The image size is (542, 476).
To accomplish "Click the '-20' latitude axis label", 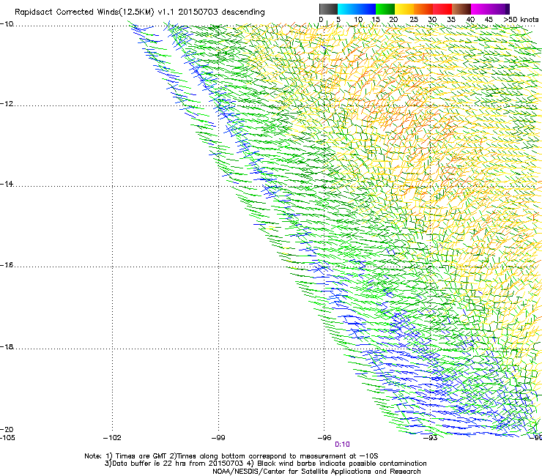I will tap(7, 429).
